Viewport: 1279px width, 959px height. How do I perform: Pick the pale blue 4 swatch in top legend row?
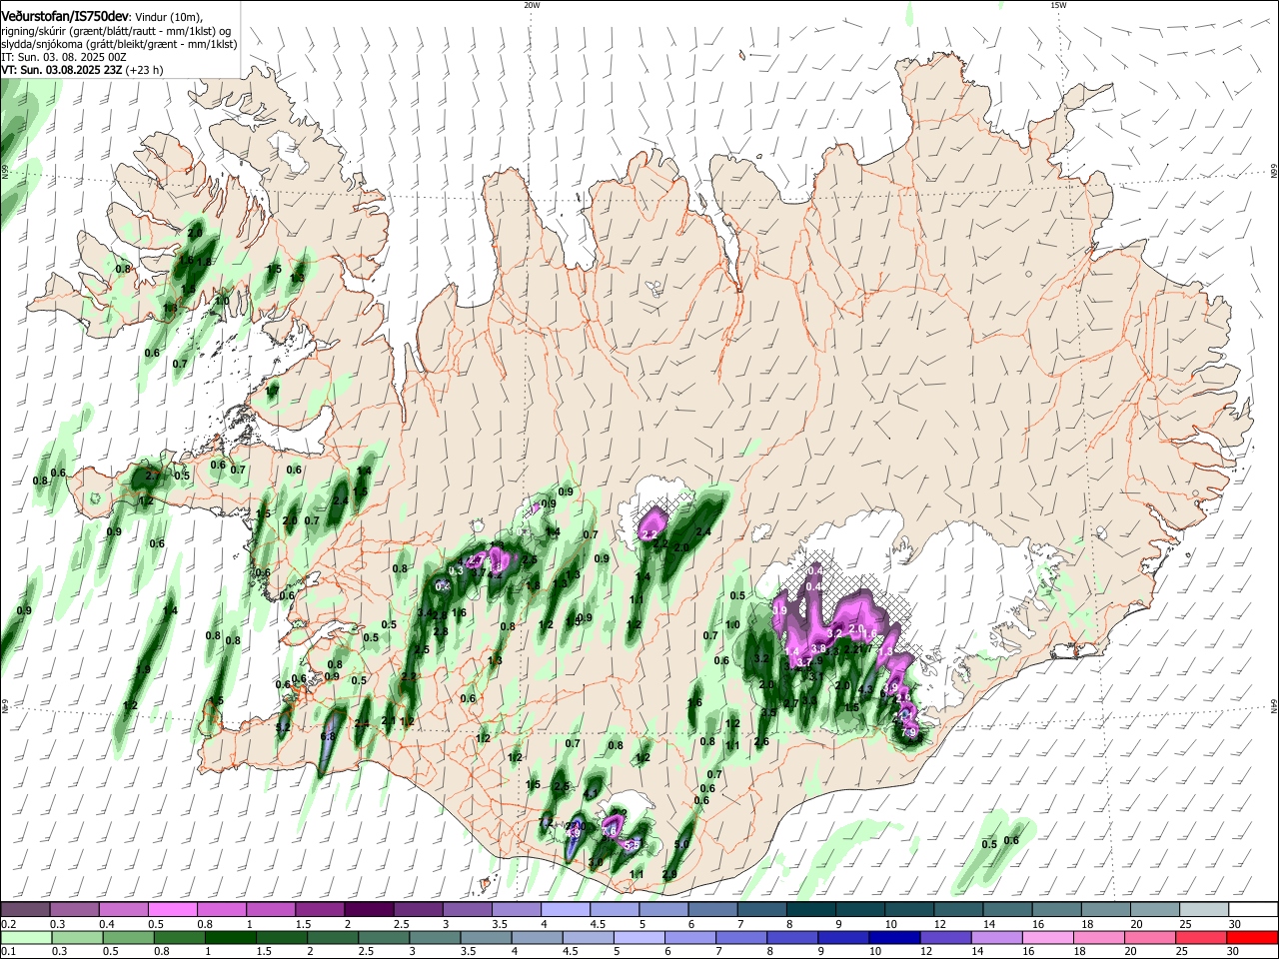point(566,910)
